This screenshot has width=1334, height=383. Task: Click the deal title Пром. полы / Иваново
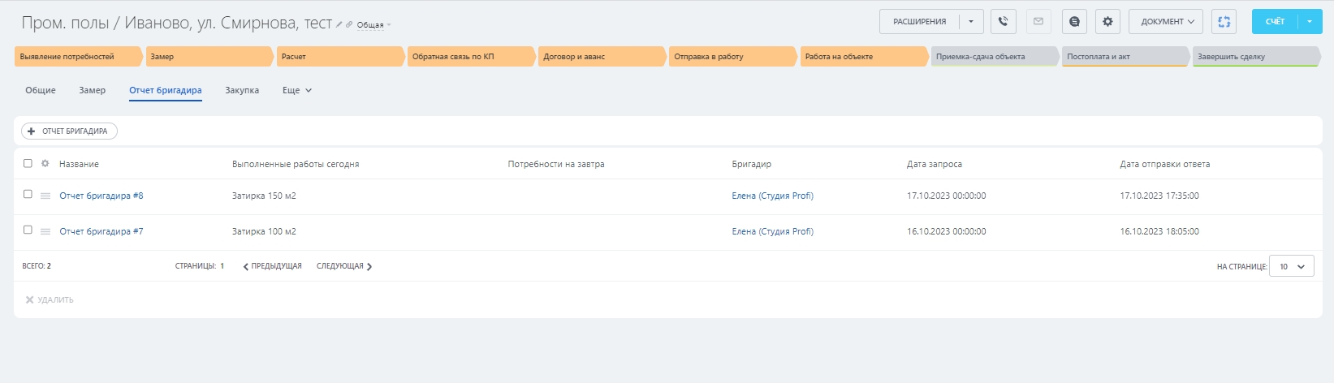(177, 23)
